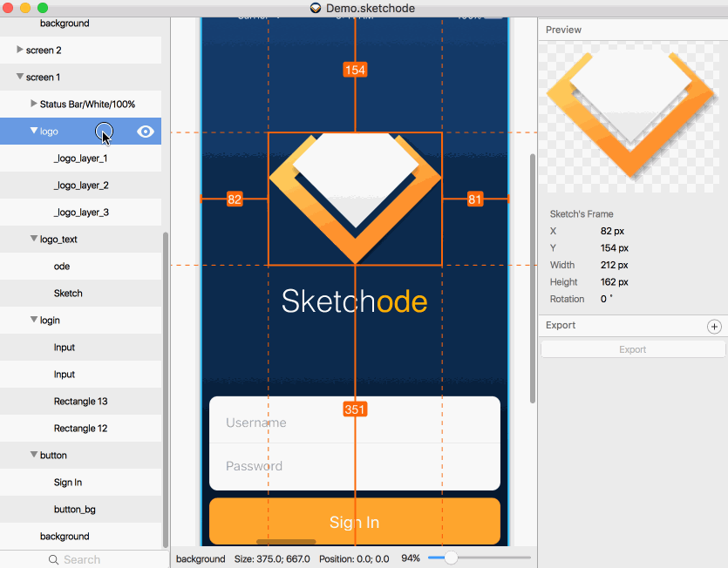Select the _logo_layer_2 layer
Viewport: 728px width, 568px height.
point(81,186)
